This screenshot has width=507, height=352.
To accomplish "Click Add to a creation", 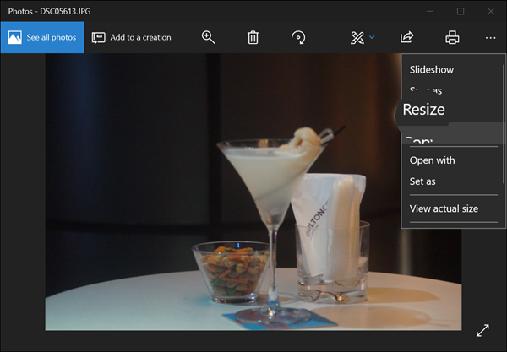I will click(x=131, y=37).
